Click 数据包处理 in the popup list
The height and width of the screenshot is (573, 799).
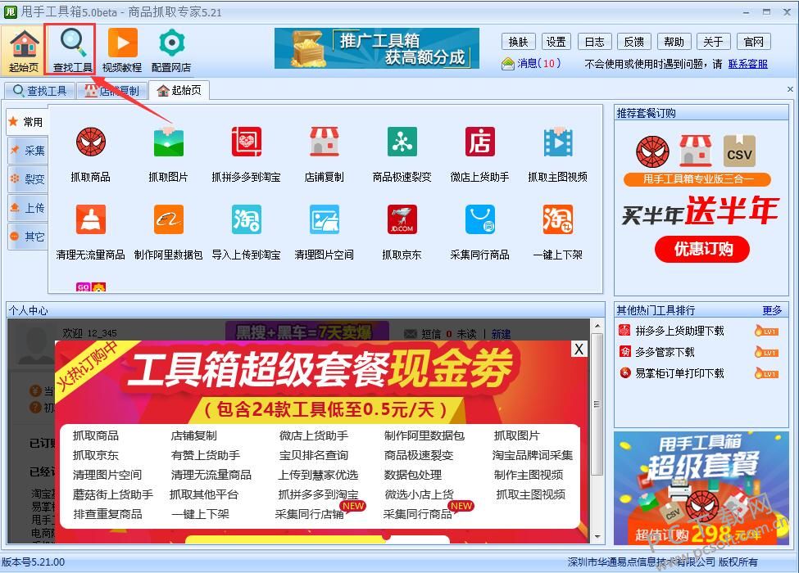click(x=413, y=475)
